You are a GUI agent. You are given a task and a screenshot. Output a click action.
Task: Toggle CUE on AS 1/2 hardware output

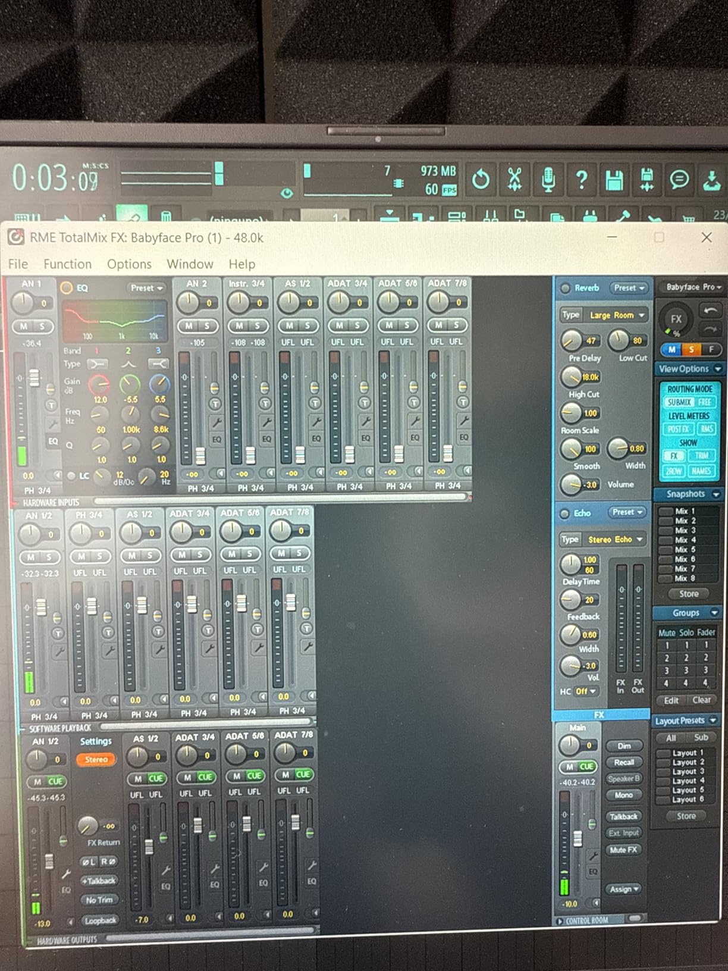pos(156,778)
